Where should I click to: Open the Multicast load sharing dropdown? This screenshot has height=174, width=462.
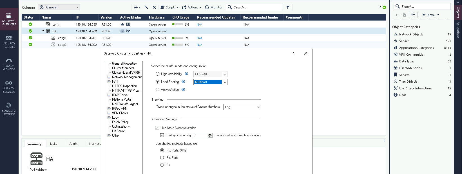pyautogui.click(x=224, y=82)
